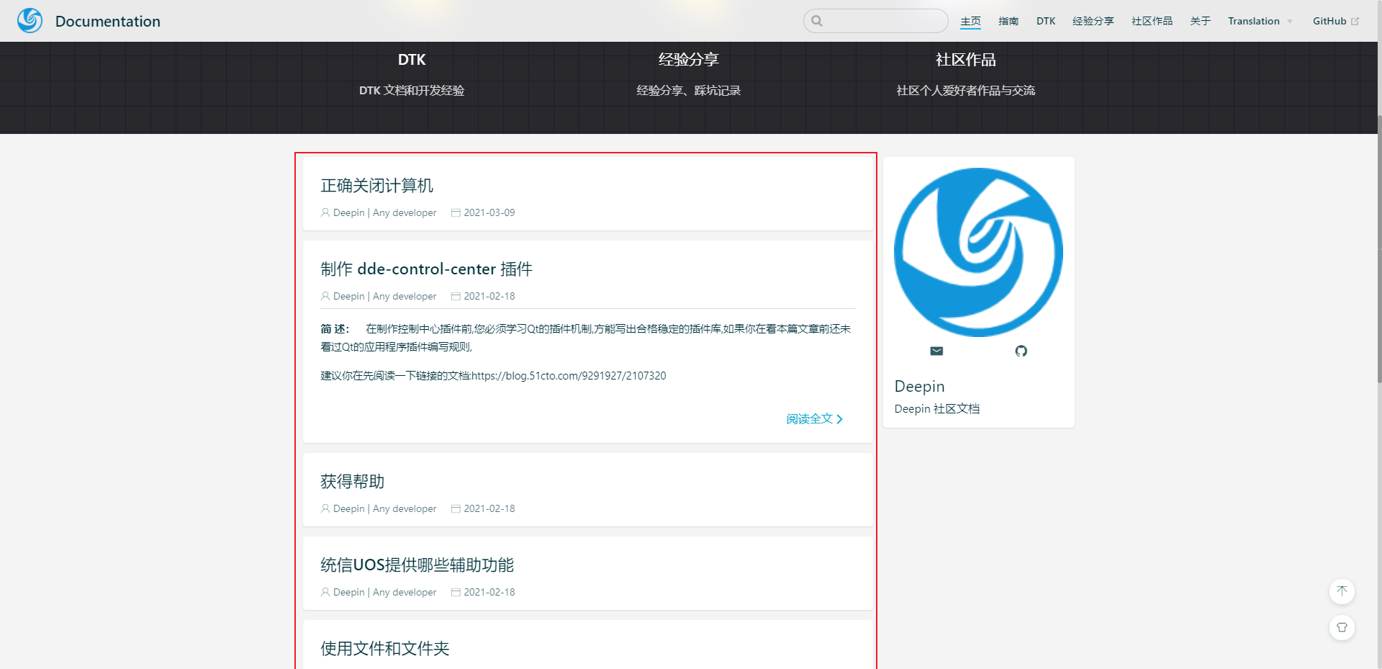Open the article 使用文件和文件夹
This screenshot has width=1382, height=669.
click(x=385, y=649)
